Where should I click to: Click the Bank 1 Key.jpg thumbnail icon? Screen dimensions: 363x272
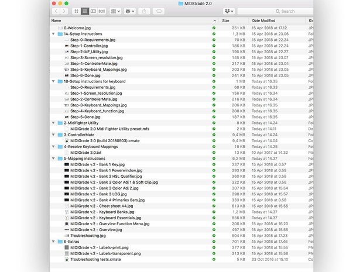tap(67, 164)
